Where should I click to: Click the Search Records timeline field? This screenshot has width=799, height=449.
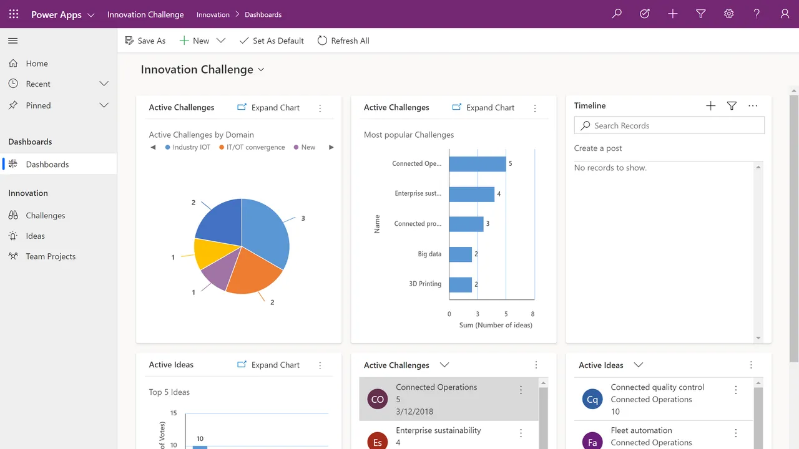[669, 125]
